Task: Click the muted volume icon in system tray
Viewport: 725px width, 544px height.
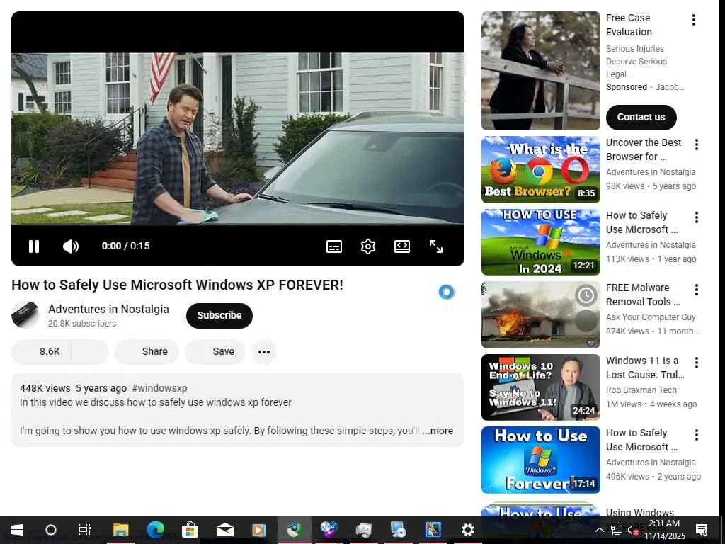Action: pos(634,530)
